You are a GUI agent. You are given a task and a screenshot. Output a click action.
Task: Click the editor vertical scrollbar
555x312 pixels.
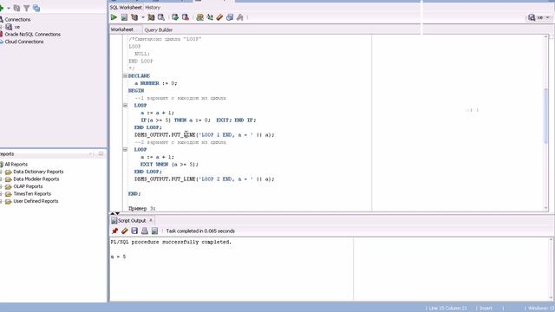[545, 115]
